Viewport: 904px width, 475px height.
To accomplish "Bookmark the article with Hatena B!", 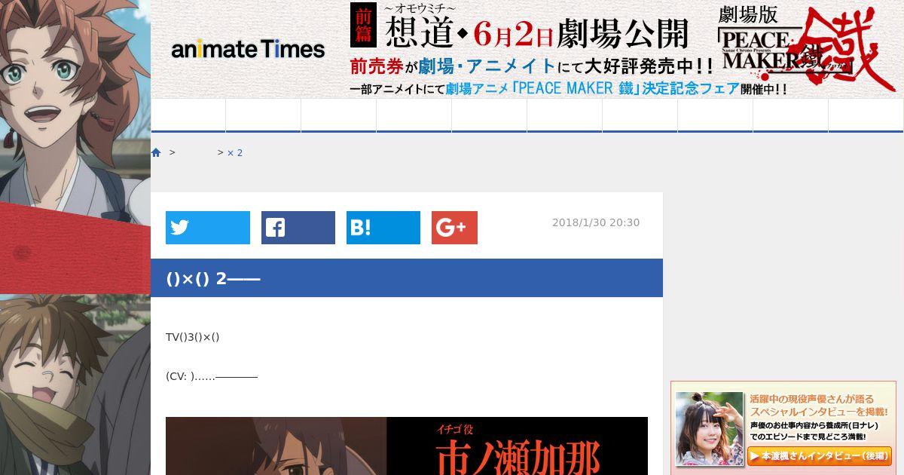I will (x=383, y=228).
